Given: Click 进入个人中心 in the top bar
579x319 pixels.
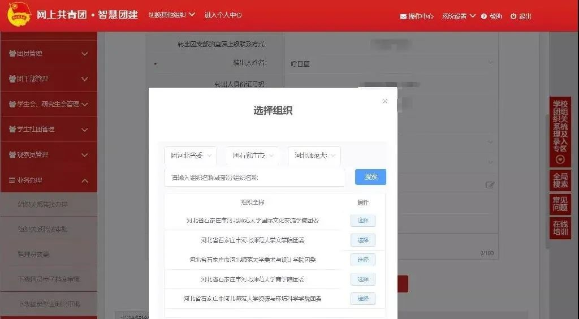Looking at the screenshot, I should (223, 15).
